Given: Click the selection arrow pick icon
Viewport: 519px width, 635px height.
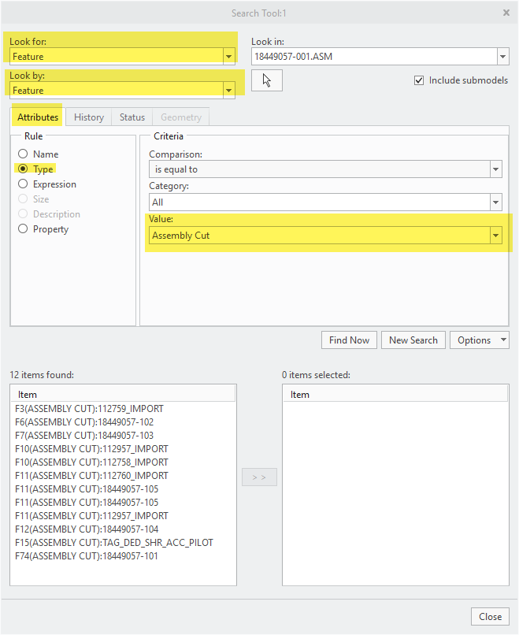Looking at the screenshot, I should (x=266, y=81).
